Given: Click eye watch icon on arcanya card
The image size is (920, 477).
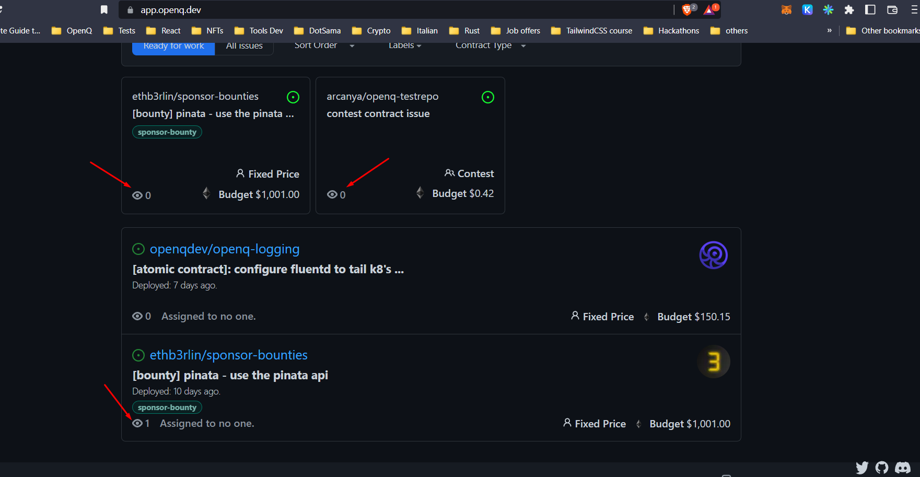Looking at the screenshot, I should pyautogui.click(x=332, y=194).
